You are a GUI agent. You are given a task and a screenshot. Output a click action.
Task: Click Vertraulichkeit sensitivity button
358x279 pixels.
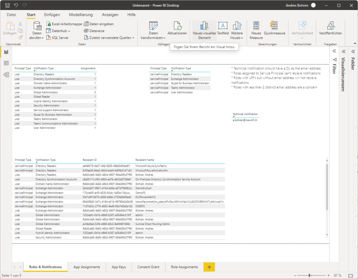tap(302, 30)
